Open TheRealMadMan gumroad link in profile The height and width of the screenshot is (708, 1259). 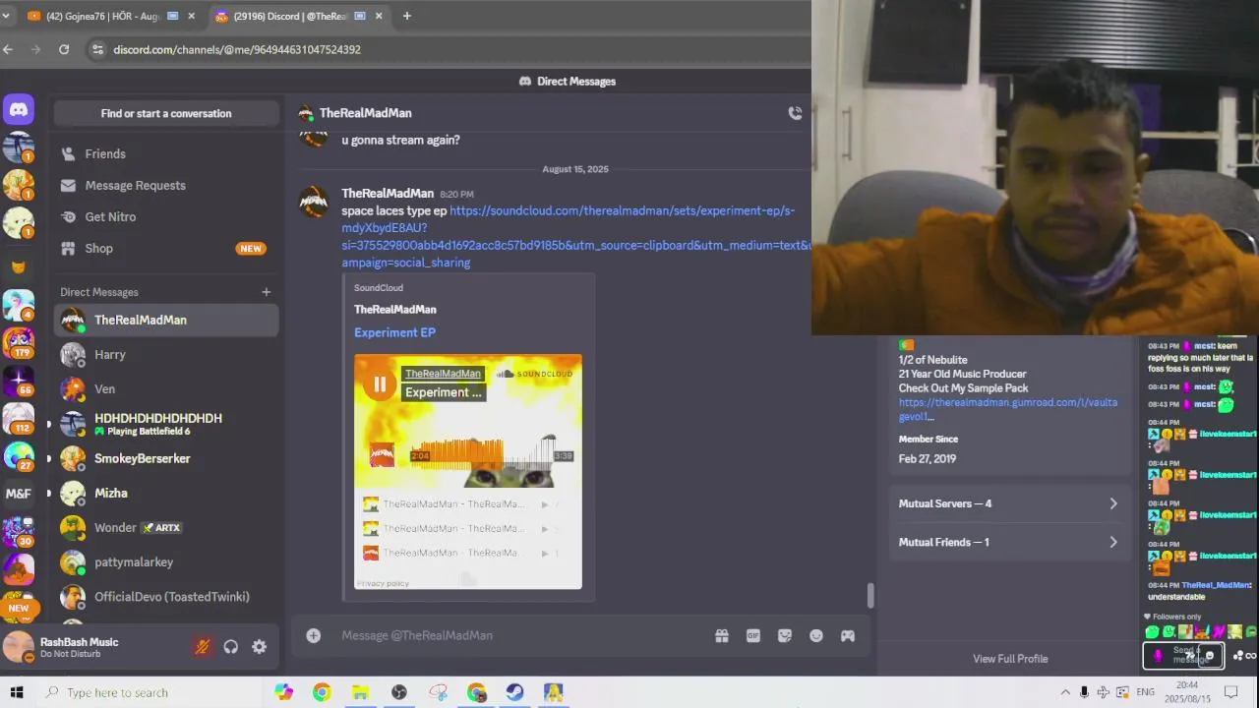1008,410
